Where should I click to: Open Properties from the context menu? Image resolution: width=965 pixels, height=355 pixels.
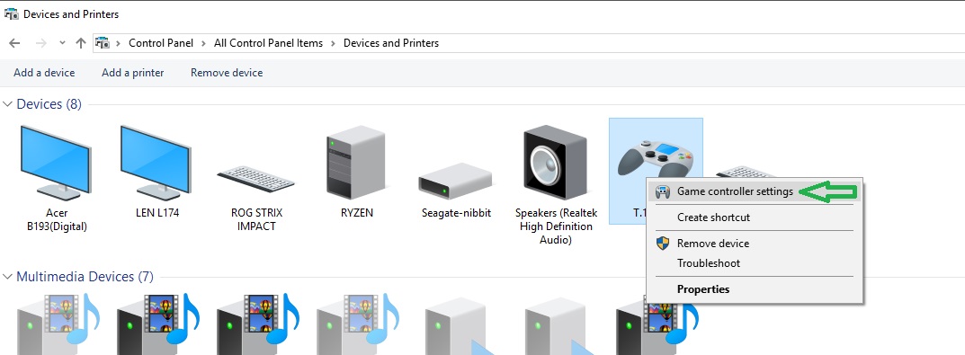[x=755, y=289]
